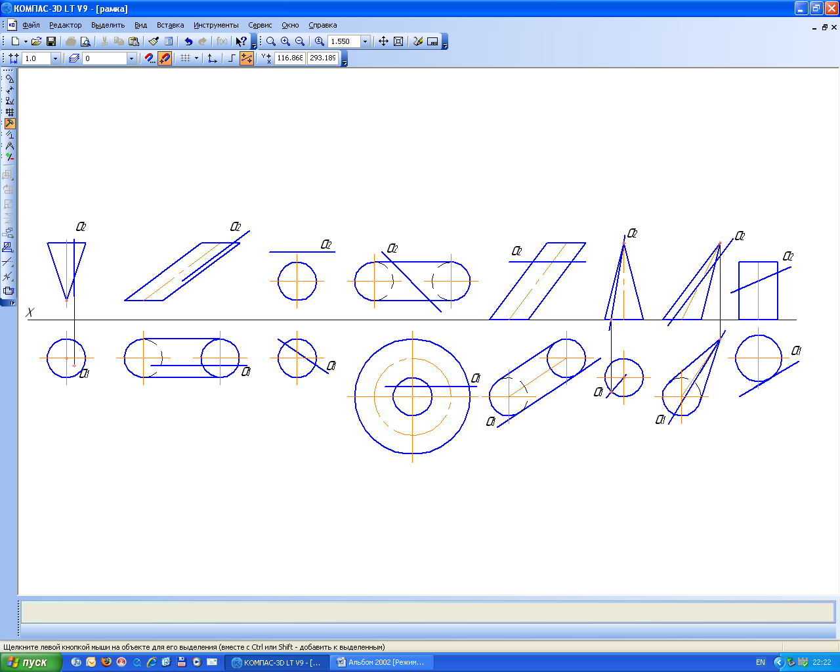Viewport: 840px width, 672px height.
Task: Open the Файл menu
Action: tap(31, 25)
